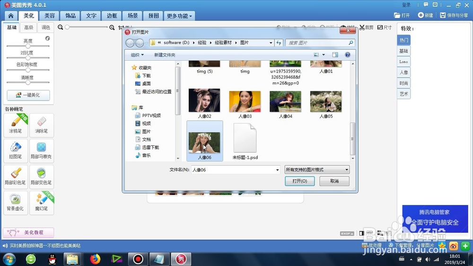Switch to the 文字 tab
Screen dimensions: 473x266
point(91,16)
